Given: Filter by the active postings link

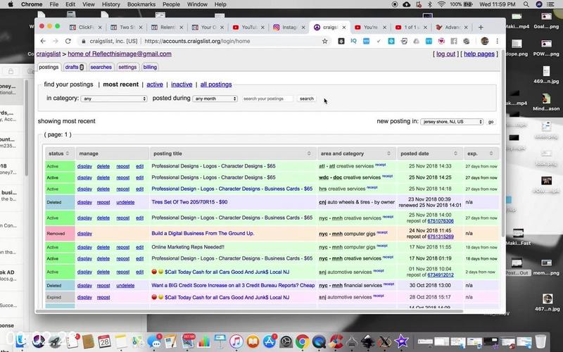Looking at the screenshot, I should point(155,84).
